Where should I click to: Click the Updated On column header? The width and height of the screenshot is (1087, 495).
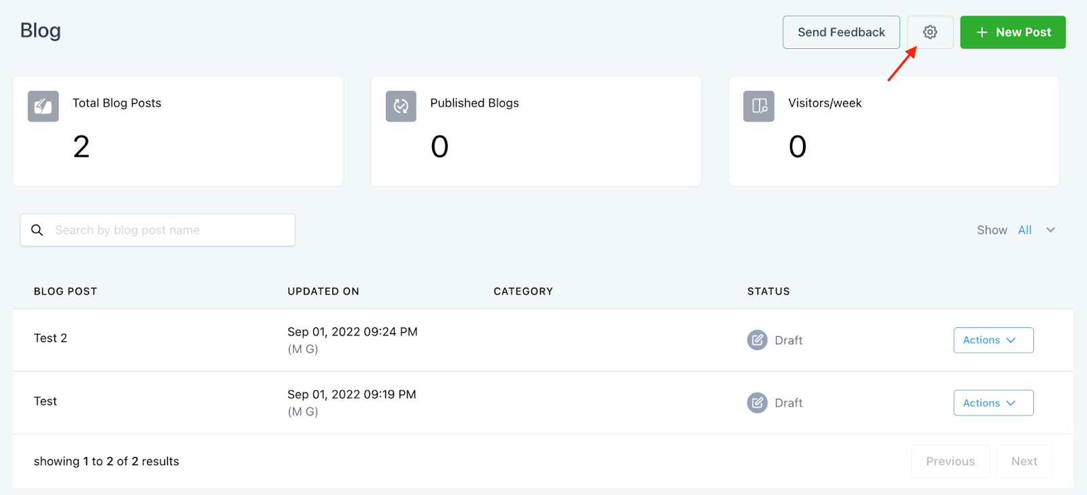[323, 291]
